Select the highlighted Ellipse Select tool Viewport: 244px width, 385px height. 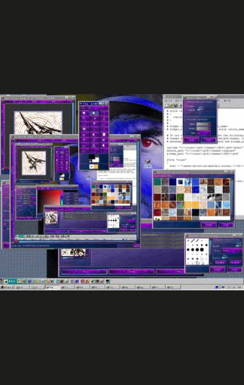pyautogui.click(x=94, y=113)
